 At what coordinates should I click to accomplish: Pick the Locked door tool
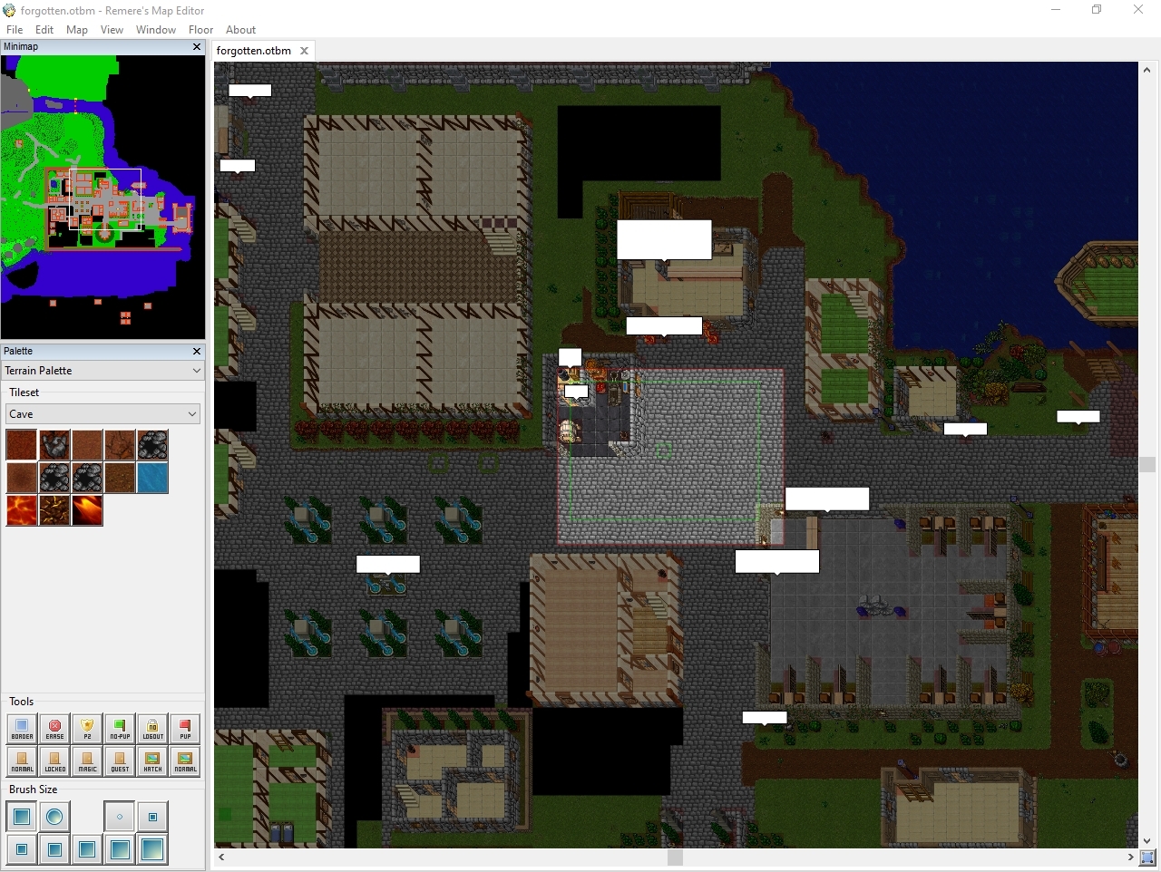(54, 761)
